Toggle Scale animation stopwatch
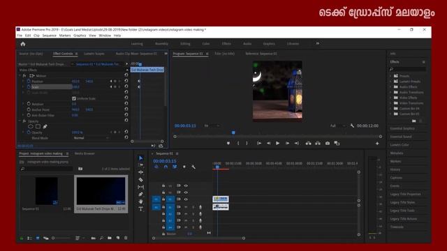The image size is (447, 251). click(x=29, y=86)
